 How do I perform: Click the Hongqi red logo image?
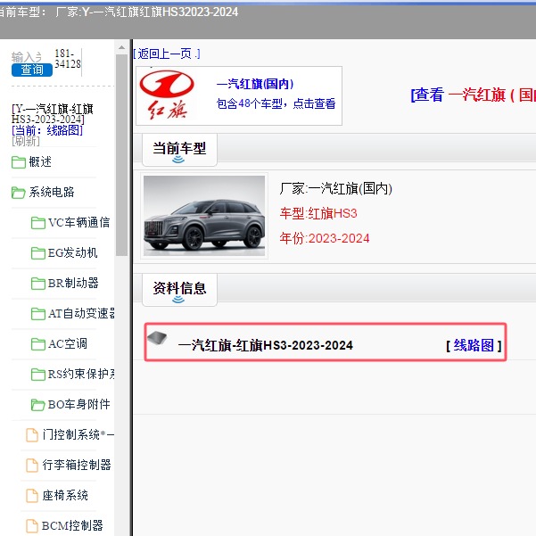coord(167,95)
